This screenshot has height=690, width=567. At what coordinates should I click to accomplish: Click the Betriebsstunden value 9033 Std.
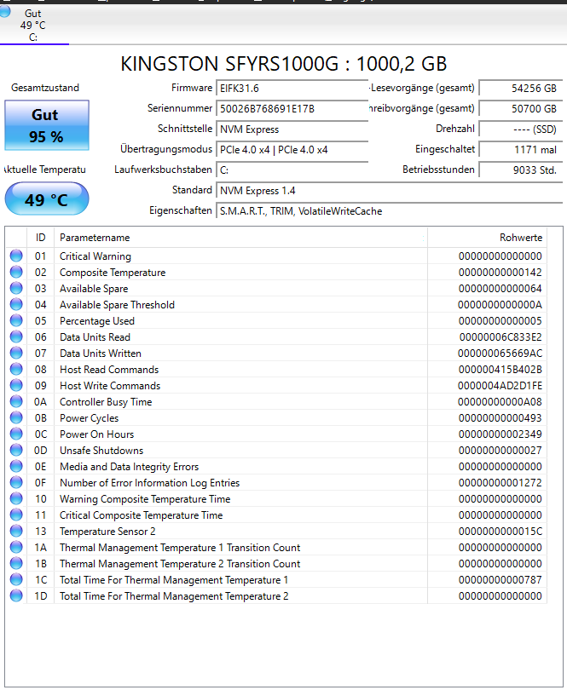[521, 170]
